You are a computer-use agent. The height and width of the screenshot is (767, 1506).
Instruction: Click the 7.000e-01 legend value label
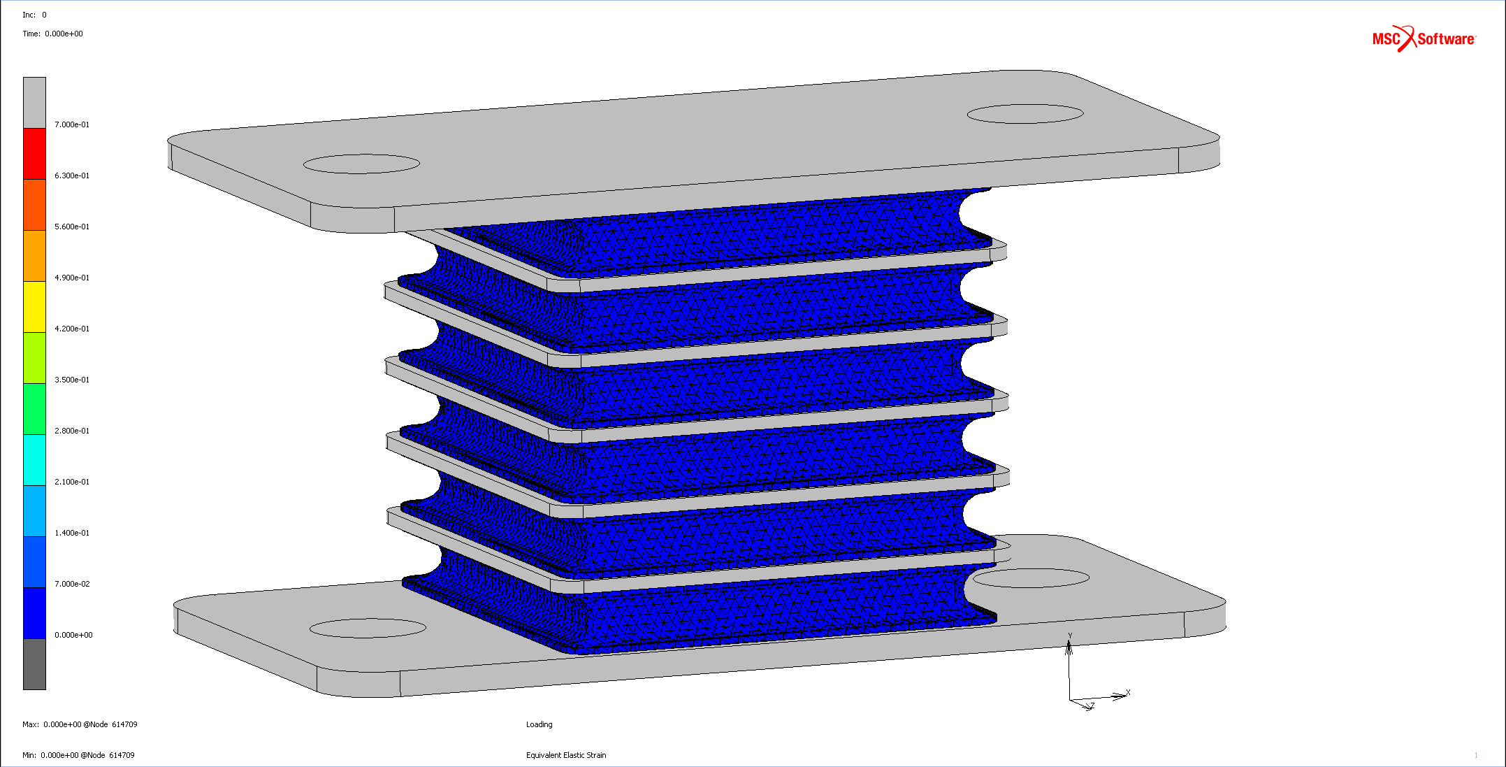point(72,124)
